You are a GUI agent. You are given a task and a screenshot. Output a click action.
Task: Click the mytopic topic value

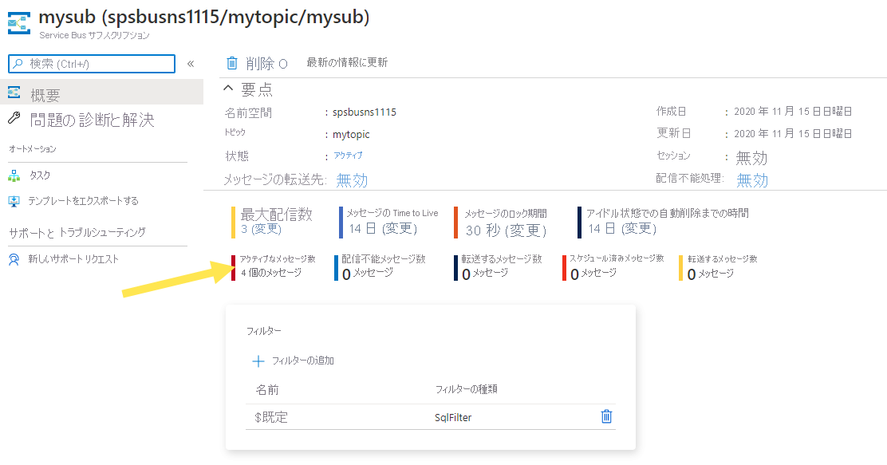[351, 134]
